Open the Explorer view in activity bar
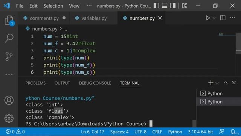 coord(9,20)
